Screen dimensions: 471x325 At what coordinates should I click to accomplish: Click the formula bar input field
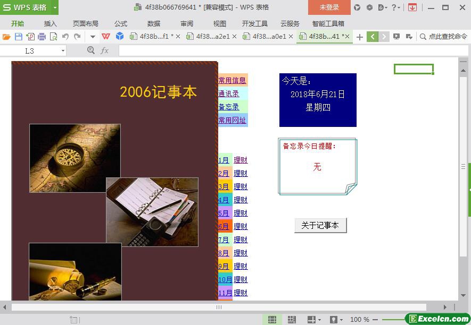[287, 50]
